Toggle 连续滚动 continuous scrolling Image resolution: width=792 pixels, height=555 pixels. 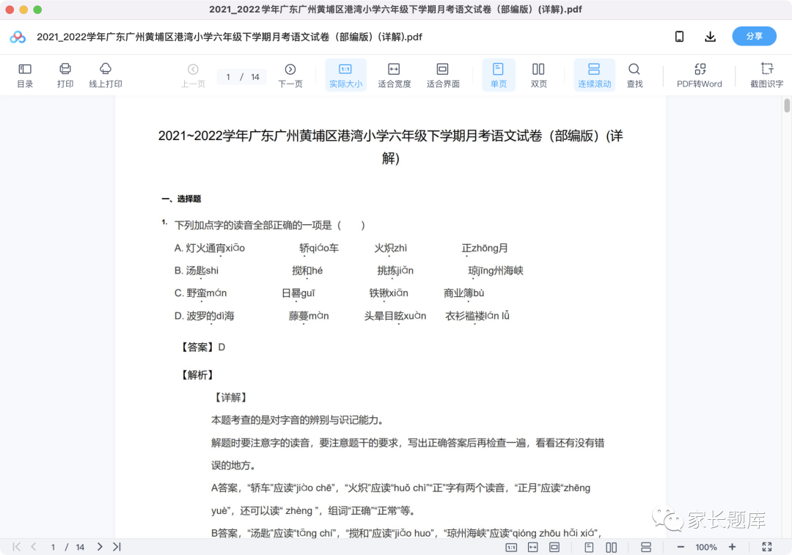point(595,76)
